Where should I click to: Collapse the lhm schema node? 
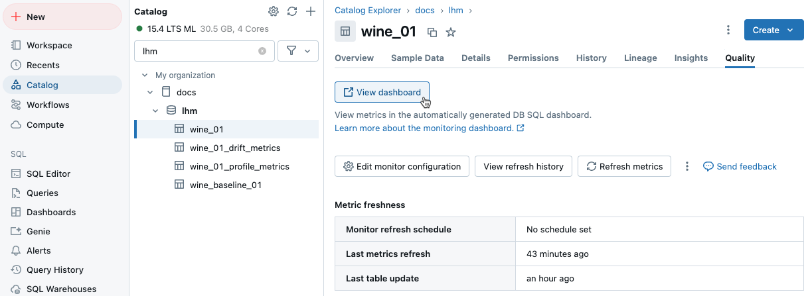coord(155,111)
